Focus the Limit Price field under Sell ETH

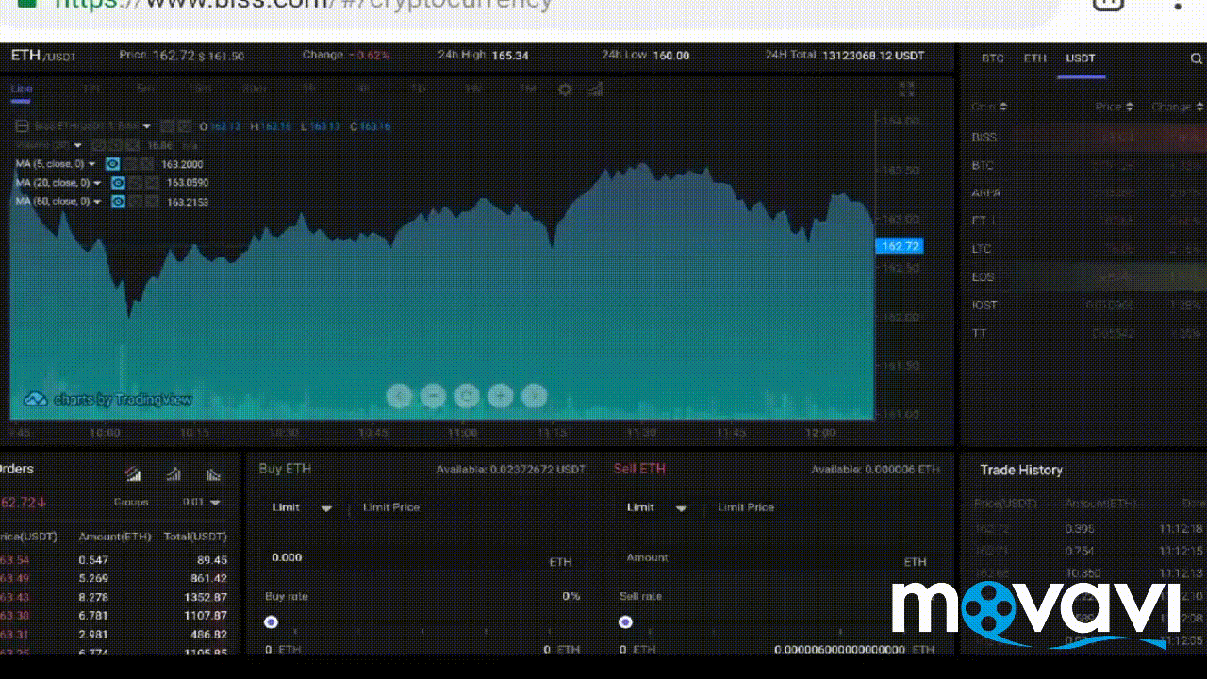point(824,507)
